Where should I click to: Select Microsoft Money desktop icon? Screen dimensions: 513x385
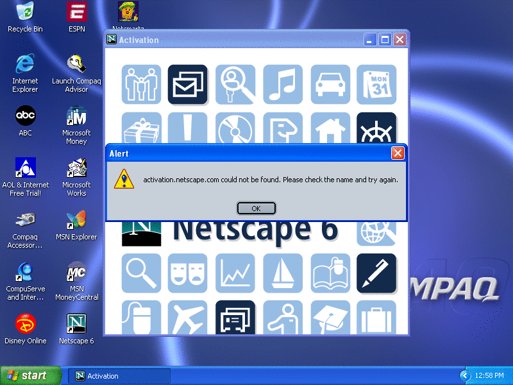pyautogui.click(x=76, y=125)
